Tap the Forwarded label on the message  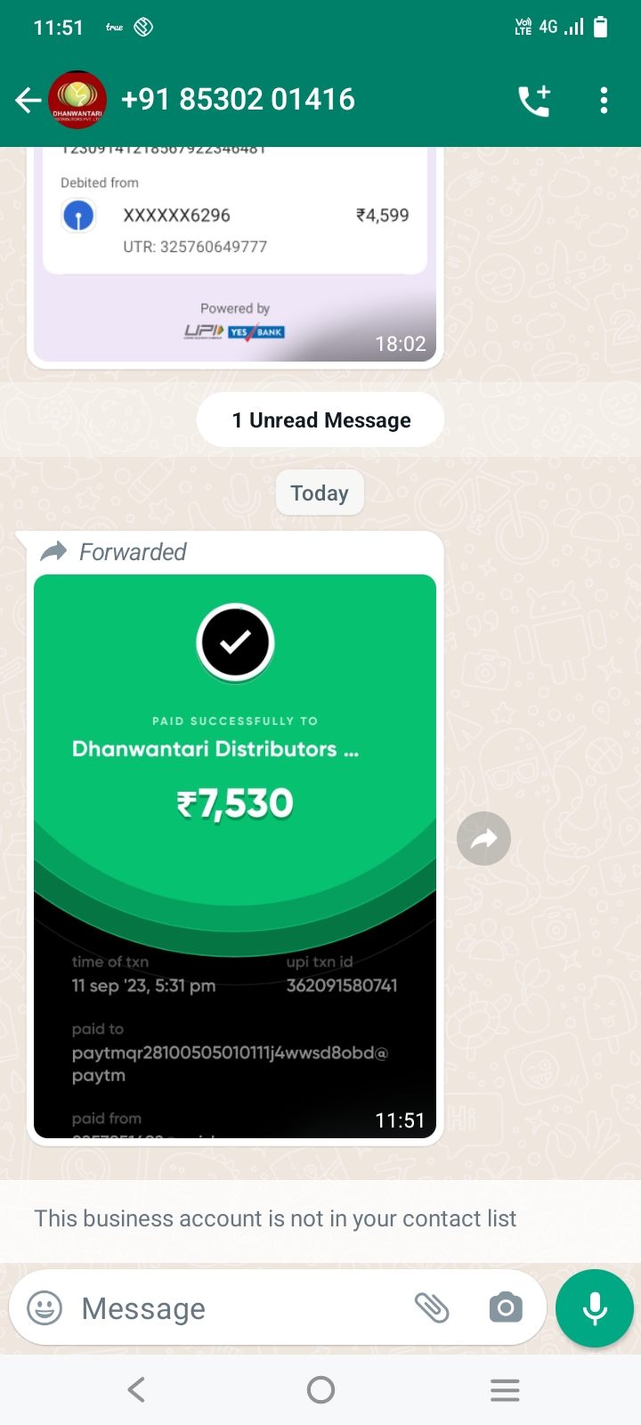click(133, 552)
